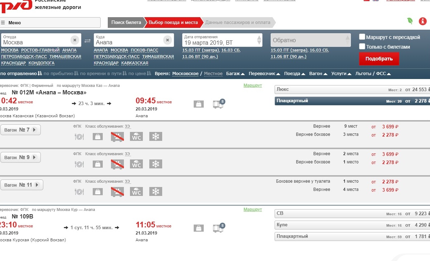Switch time display to Местное
Screen dimensions: 430x261
[213, 74]
